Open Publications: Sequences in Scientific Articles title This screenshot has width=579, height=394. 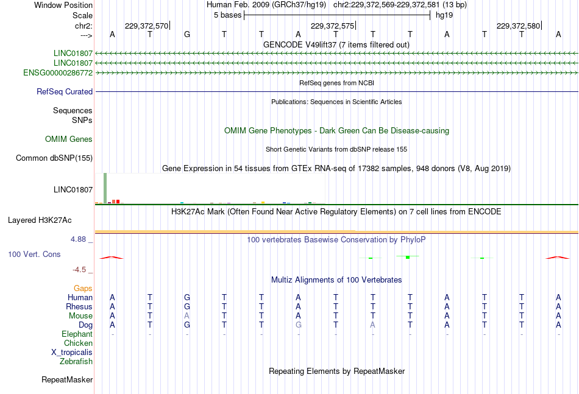(336, 102)
